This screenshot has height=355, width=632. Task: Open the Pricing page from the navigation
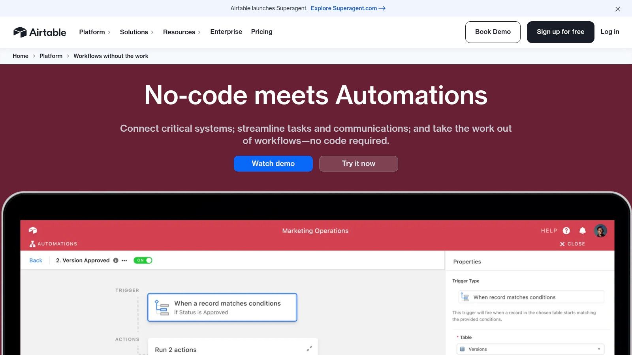(261, 32)
